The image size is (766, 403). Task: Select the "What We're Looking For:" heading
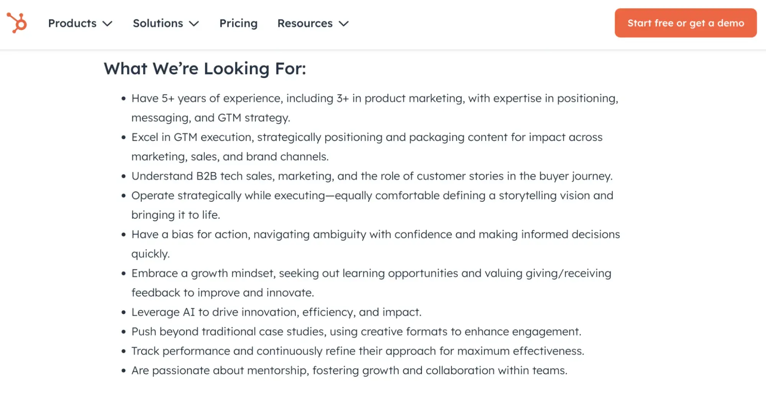205,69
